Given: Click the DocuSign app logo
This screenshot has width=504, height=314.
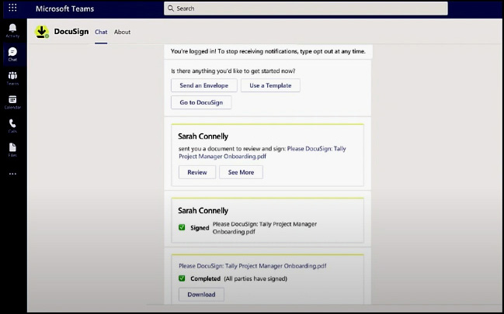Looking at the screenshot, I should 42,32.
